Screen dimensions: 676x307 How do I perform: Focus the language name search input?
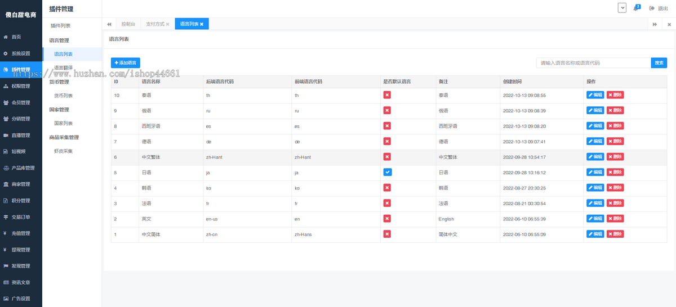coord(593,63)
